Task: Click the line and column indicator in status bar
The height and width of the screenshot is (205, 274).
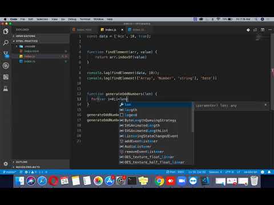Action: pos(197,172)
